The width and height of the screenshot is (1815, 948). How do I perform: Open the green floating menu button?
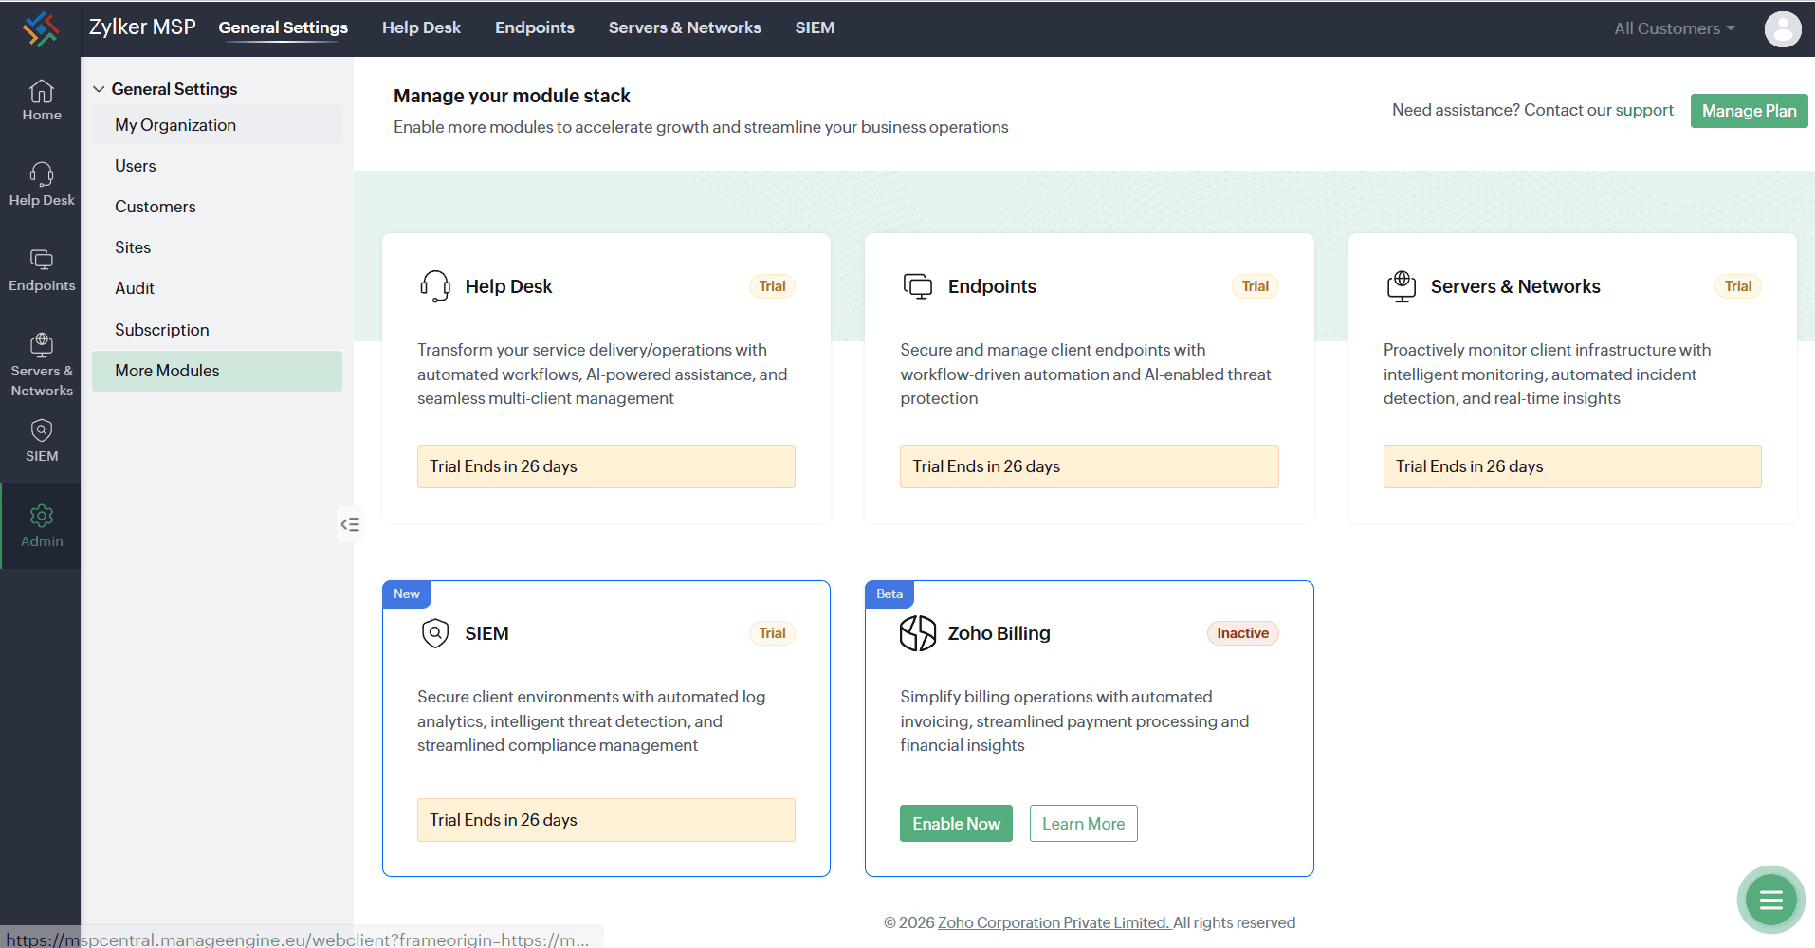pyautogui.click(x=1770, y=900)
